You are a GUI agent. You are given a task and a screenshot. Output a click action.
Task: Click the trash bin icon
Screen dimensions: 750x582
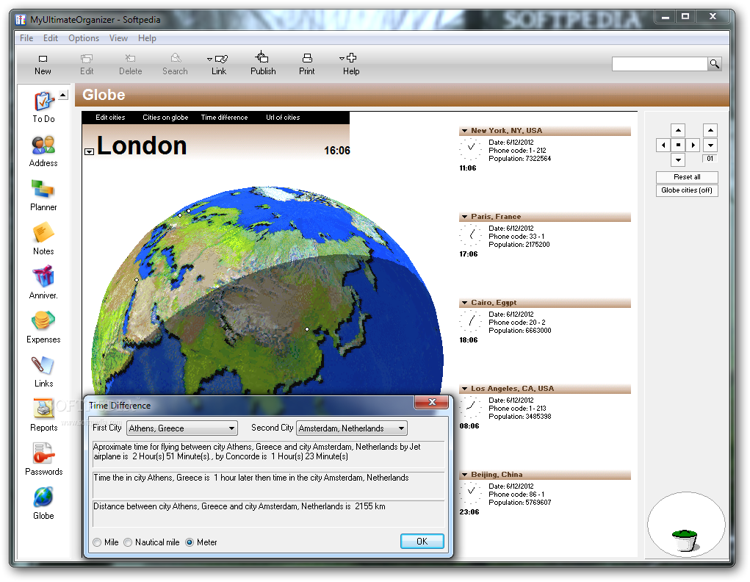tap(686, 540)
